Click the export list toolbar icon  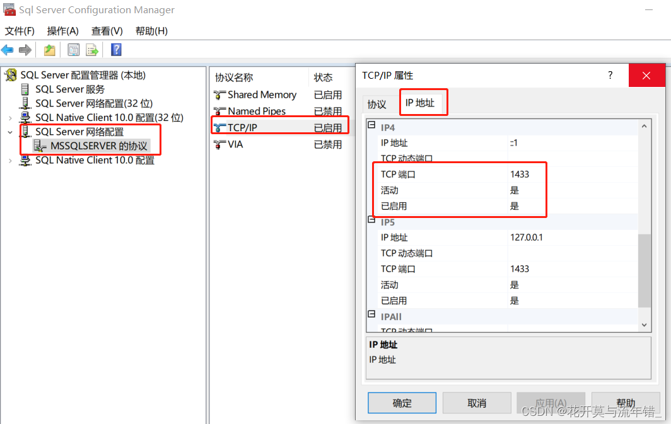pos(92,50)
